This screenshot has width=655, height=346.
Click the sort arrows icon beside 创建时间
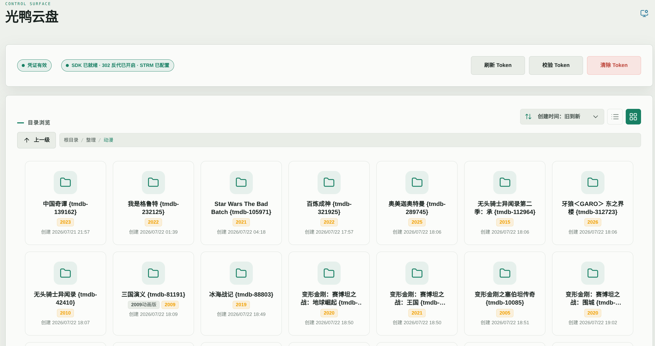tap(528, 117)
